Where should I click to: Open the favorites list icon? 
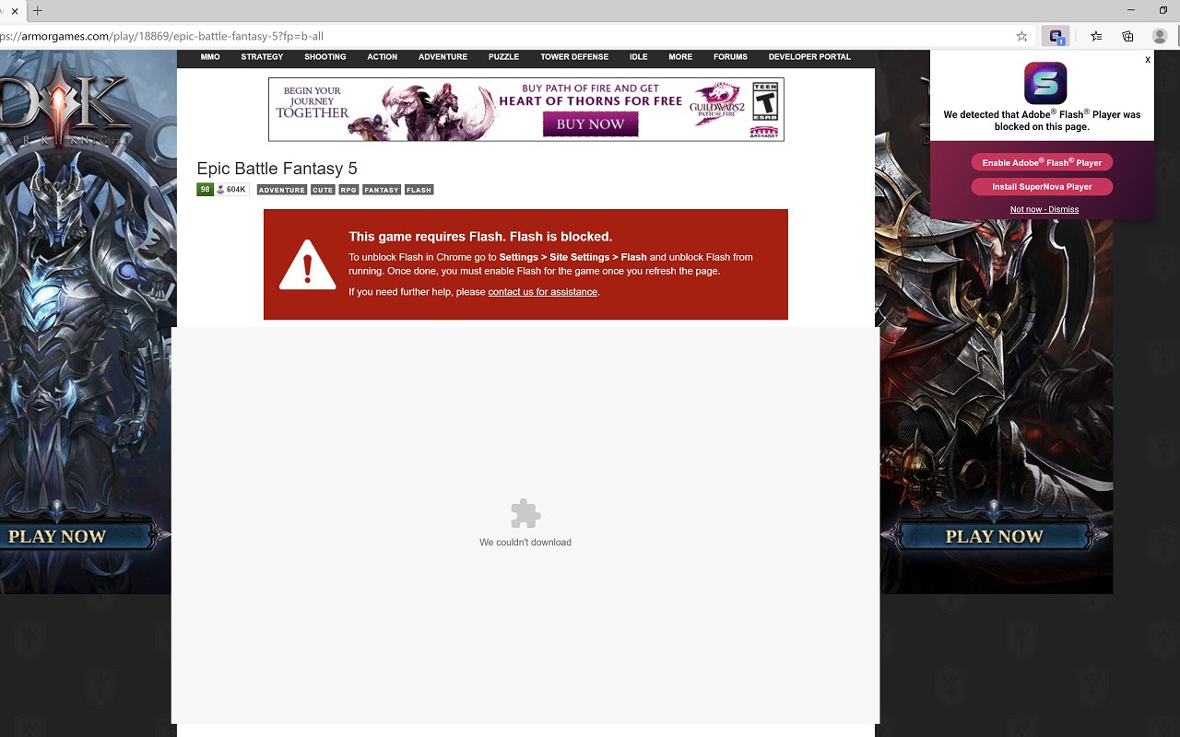tap(1096, 36)
